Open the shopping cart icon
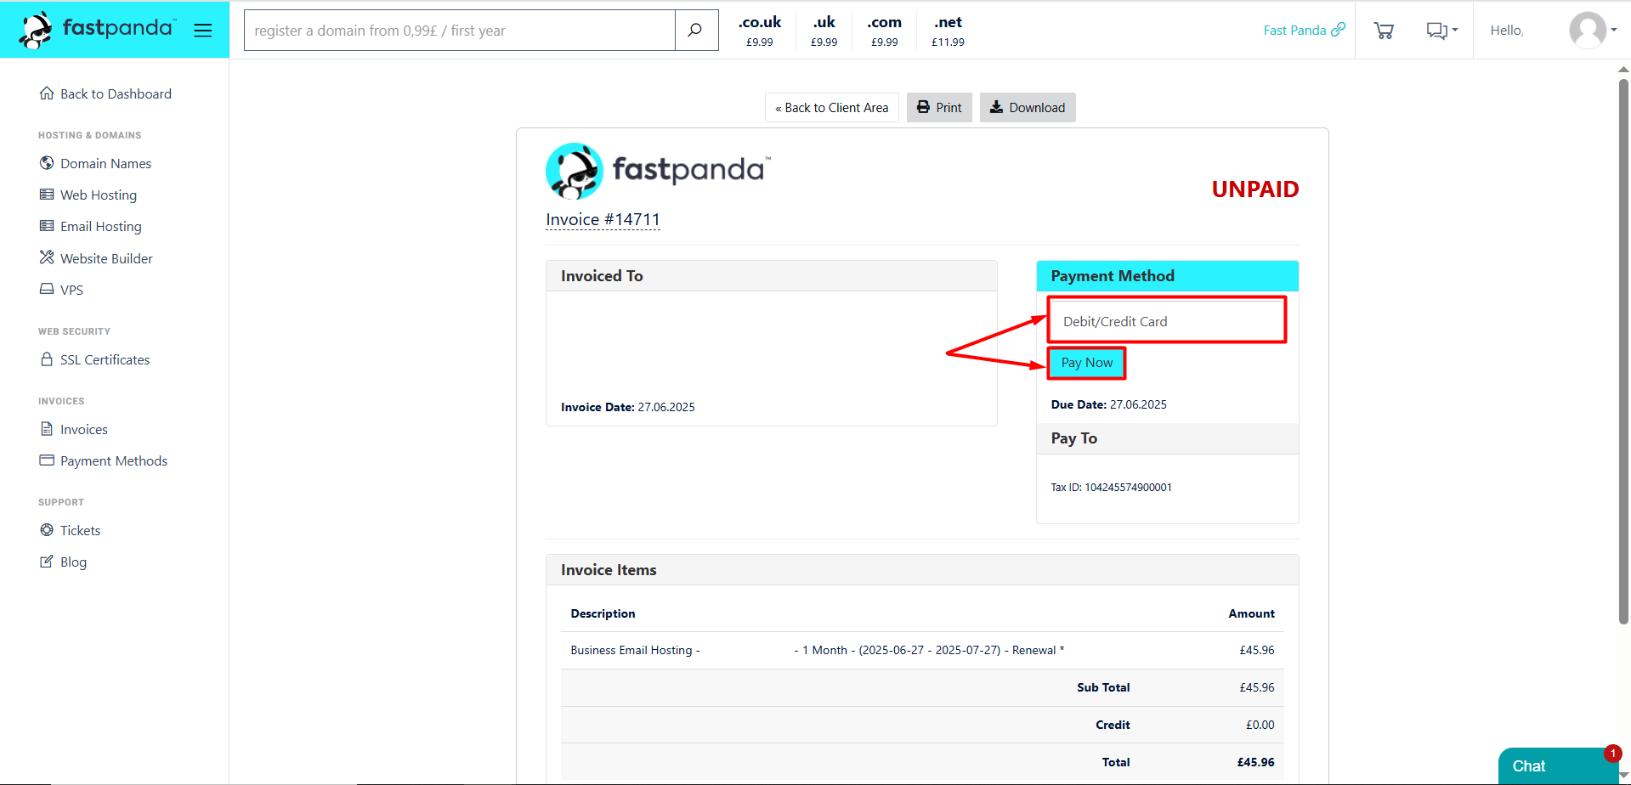Image resolution: width=1631 pixels, height=785 pixels. click(1384, 31)
